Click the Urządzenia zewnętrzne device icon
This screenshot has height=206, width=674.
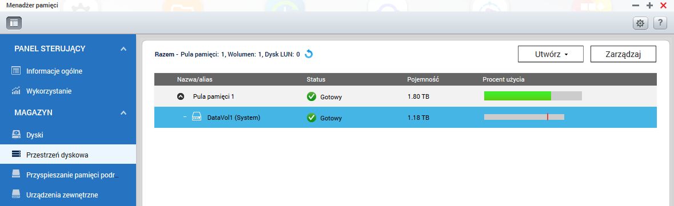16,194
